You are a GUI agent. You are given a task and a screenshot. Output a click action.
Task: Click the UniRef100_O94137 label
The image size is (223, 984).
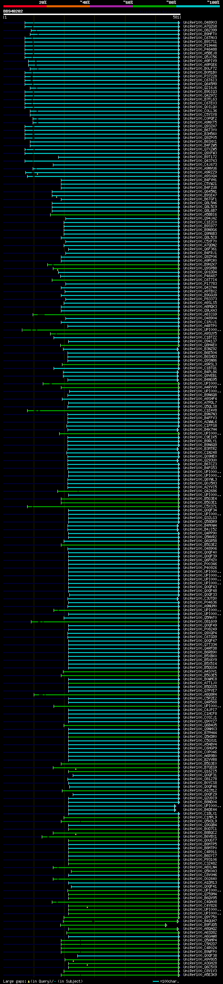coord(200,341)
